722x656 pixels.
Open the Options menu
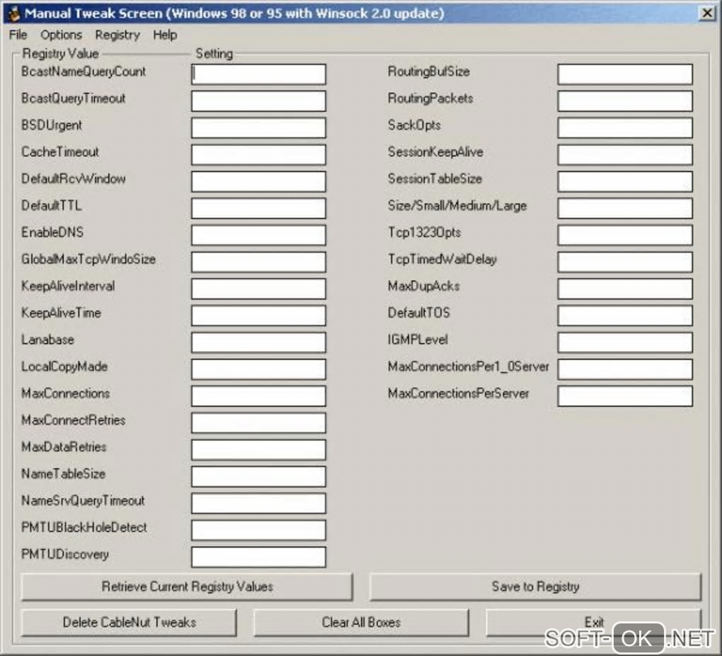(x=62, y=35)
